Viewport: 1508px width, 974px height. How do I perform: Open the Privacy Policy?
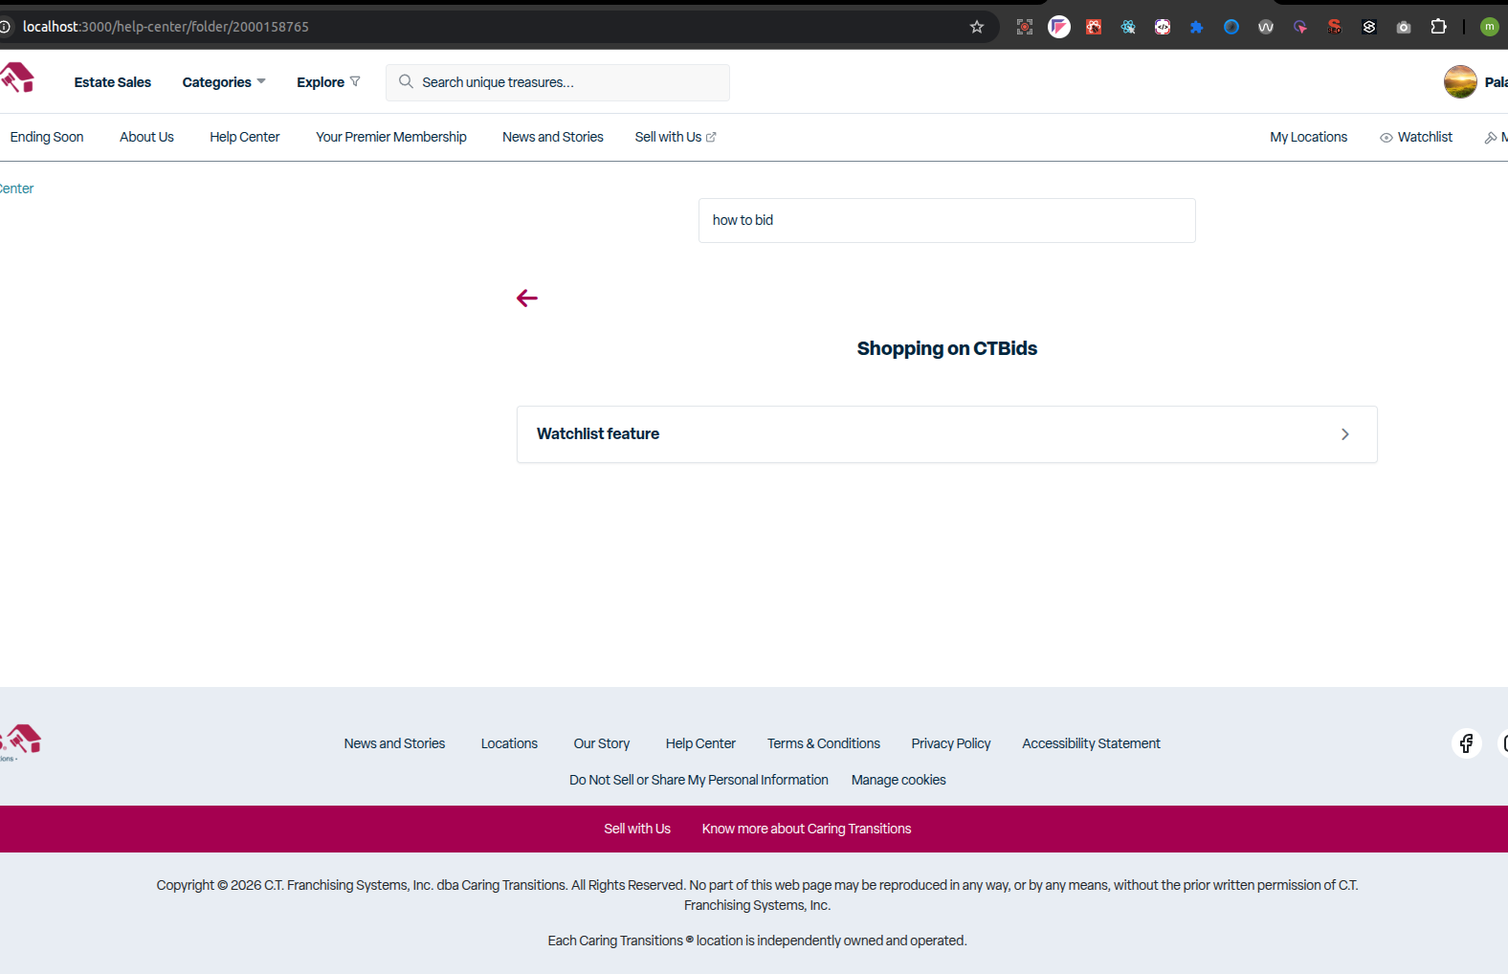pos(951,743)
